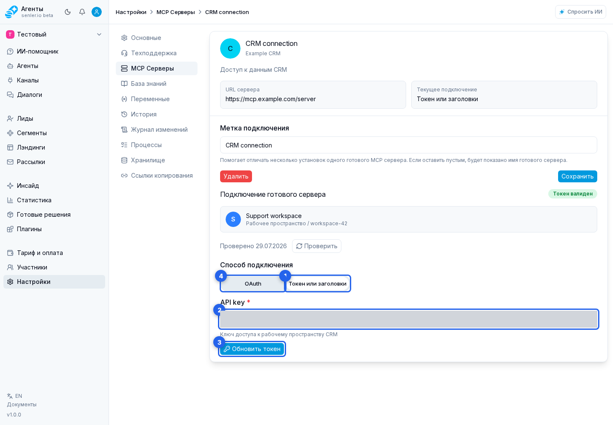Open Сегменты page
This screenshot has width=613, height=425.
click(54, 133)
